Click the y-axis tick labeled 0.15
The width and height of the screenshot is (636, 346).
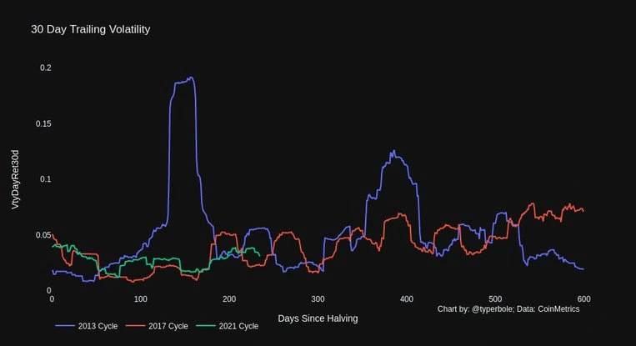tap(43, 123)
